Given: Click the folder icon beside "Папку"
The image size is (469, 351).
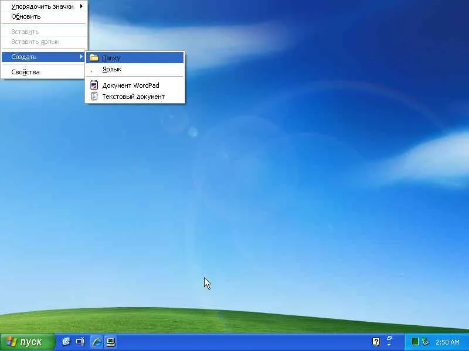Looking at the screenshot, I should (x=94, y=57).
